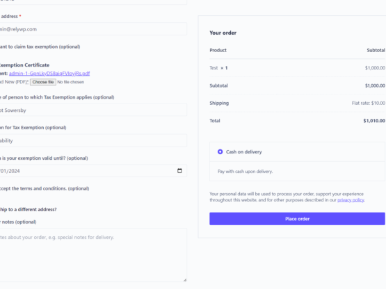This screenshot has width=386, height=289.
Task: Toggle accept the terms and conditions label
Action: [45, 189]
